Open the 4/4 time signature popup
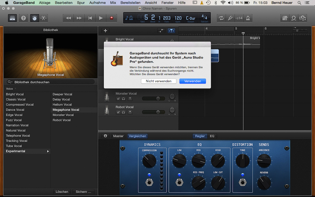Image resolution: width=315 pixels, height=197 pixels. point(204,17)
